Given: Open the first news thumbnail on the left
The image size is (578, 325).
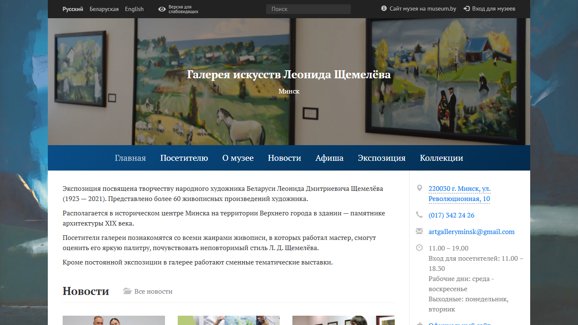Looking at the screenshot, I should (114, 320).
